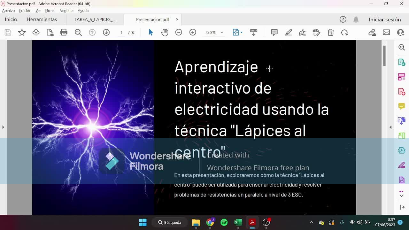The image size is (409, 230).
Task: Upload the file to cloud storage
Action: (36, 32)
